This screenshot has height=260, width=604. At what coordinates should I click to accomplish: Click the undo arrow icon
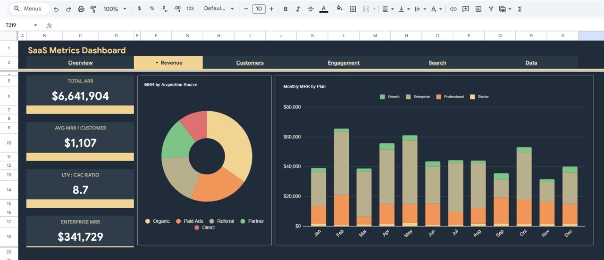(x=56, y=9)
